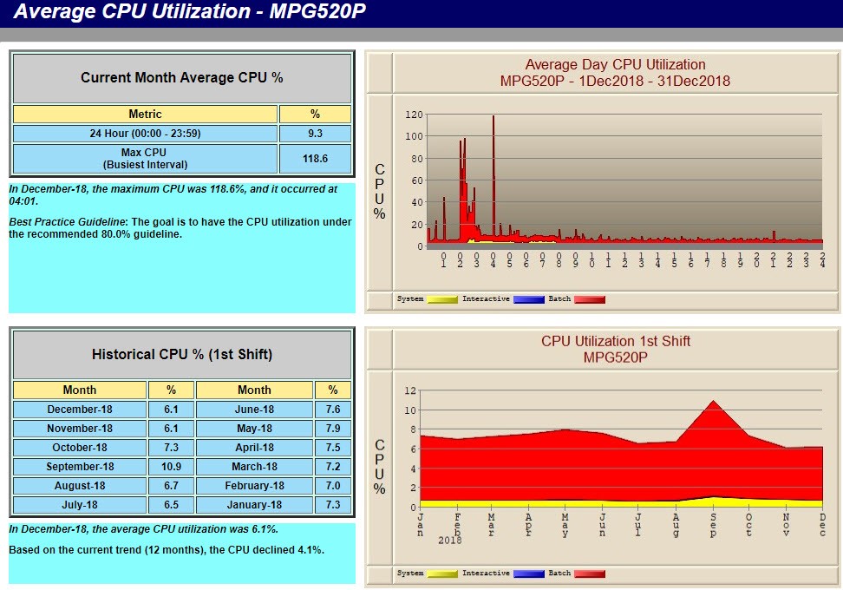
Task: Click the "Max CPU (Busiest Interval)" cell
Action: [x=145, y=159]
